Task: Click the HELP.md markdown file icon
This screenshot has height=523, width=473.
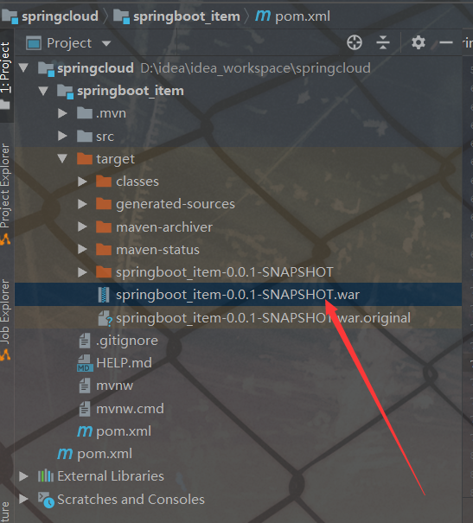Action: [x=85, y=363]
